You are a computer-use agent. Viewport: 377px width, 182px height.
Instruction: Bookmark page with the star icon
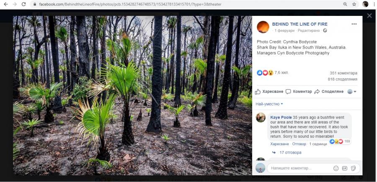pyautogui.click(x=354, y=4)
